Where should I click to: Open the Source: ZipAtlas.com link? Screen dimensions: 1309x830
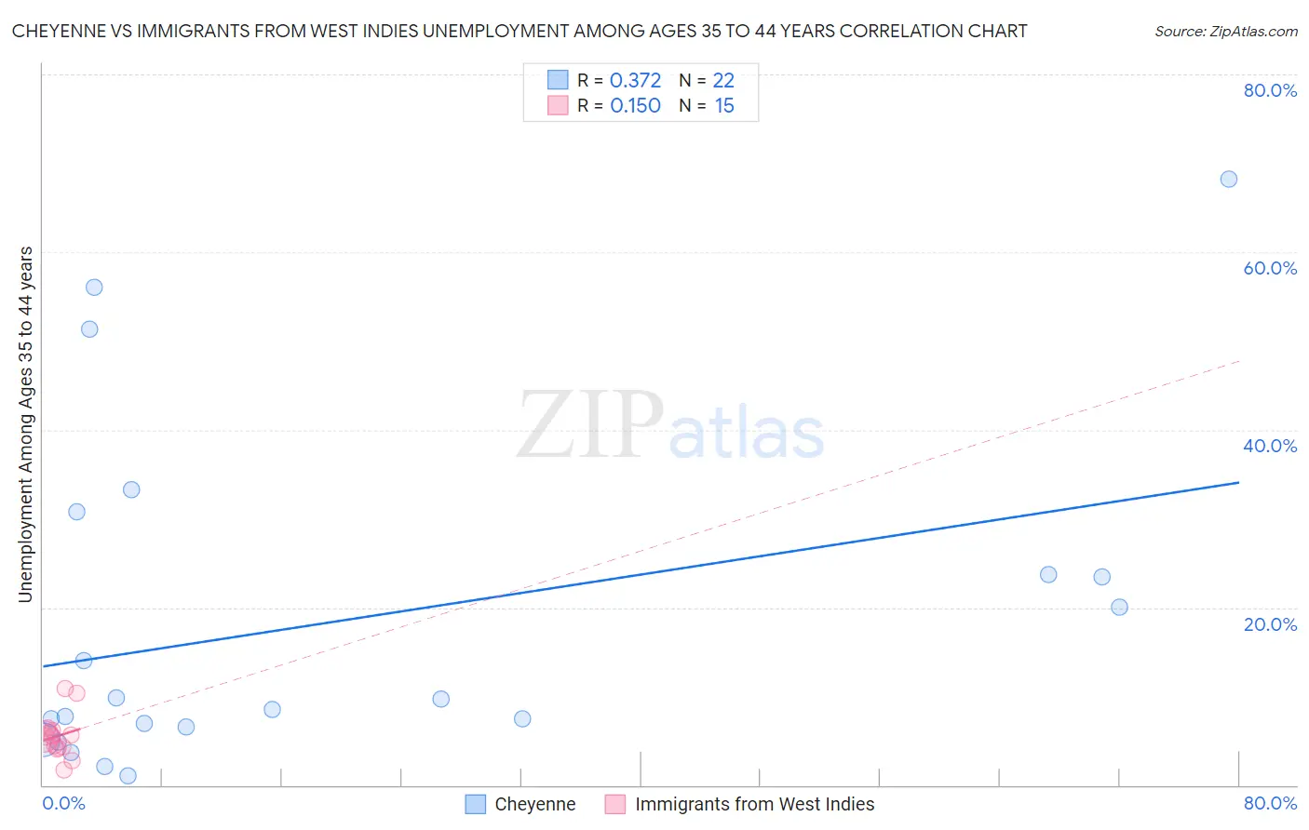(x=1226, y=31)
